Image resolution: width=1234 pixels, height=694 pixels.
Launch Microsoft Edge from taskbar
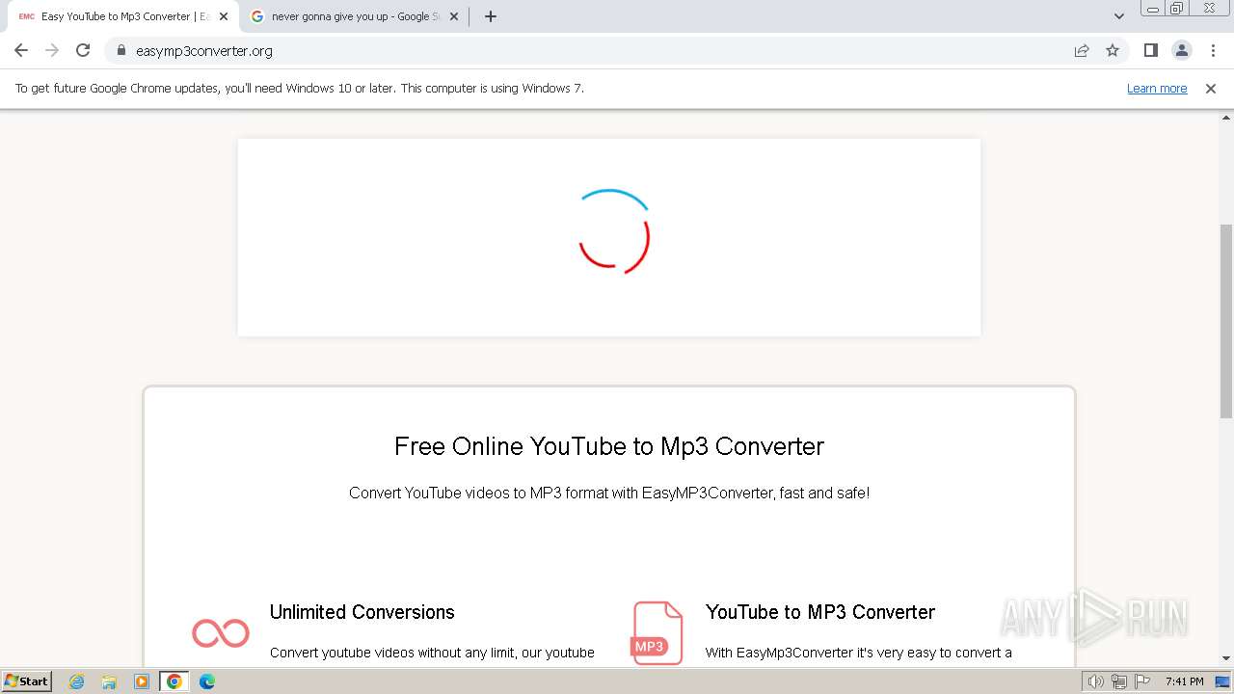[x=207, y=681]
